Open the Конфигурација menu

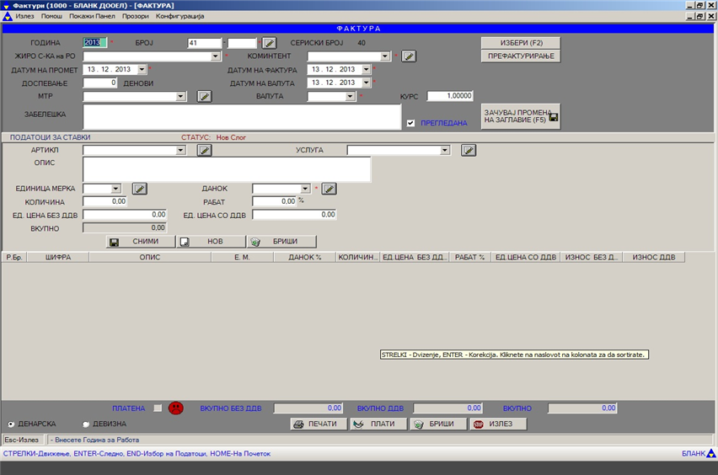click(180, 16)
